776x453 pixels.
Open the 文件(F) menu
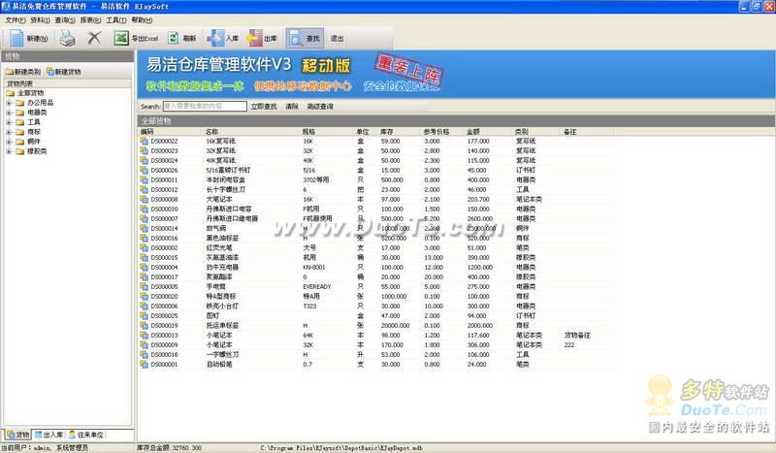[15, 19]
